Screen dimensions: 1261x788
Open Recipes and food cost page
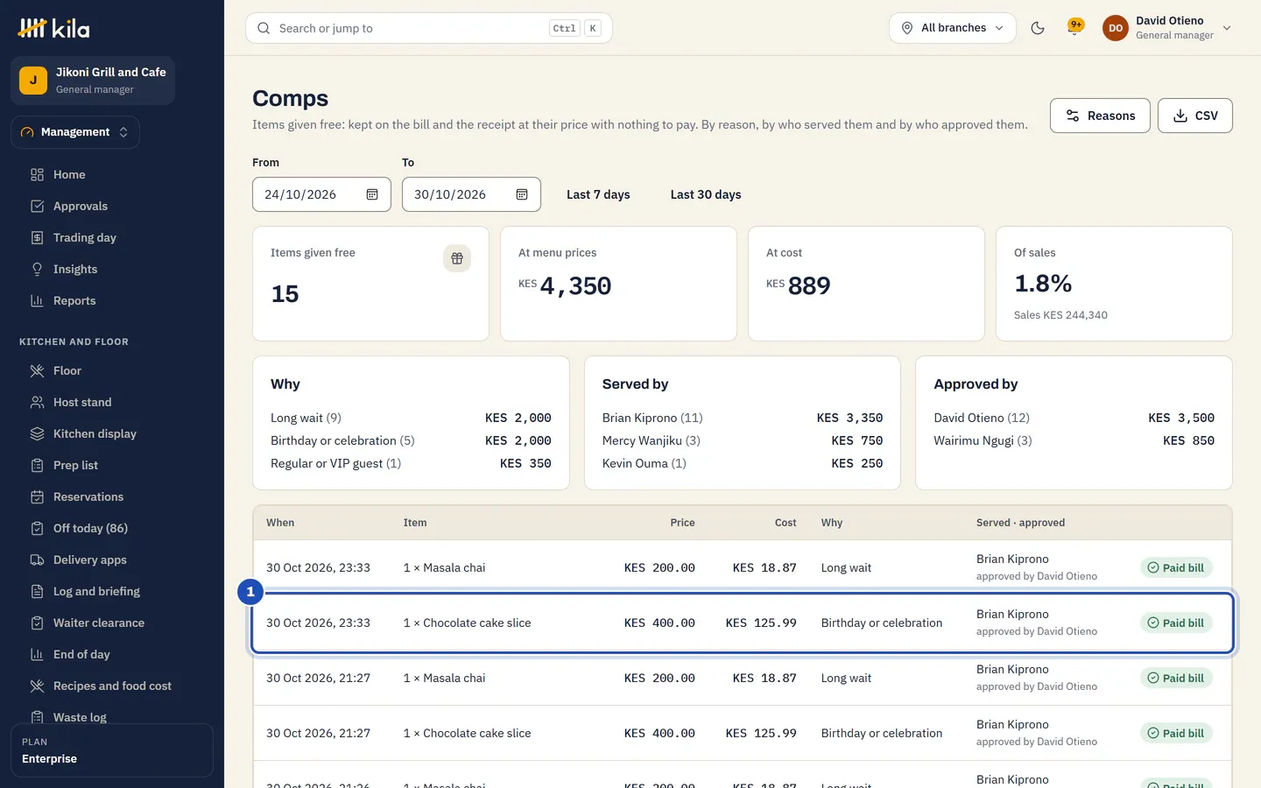[112, 686]
